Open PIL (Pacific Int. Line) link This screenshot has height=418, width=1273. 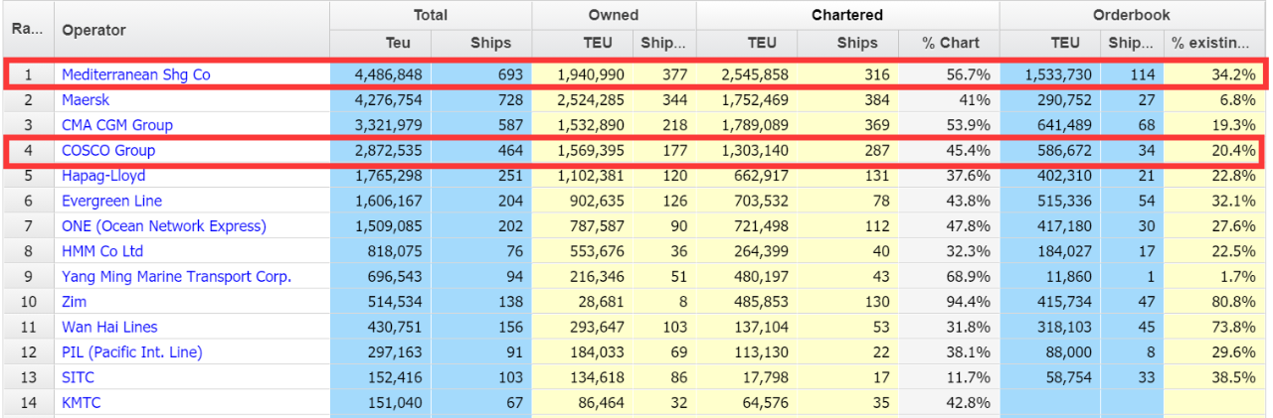(132, 352)
